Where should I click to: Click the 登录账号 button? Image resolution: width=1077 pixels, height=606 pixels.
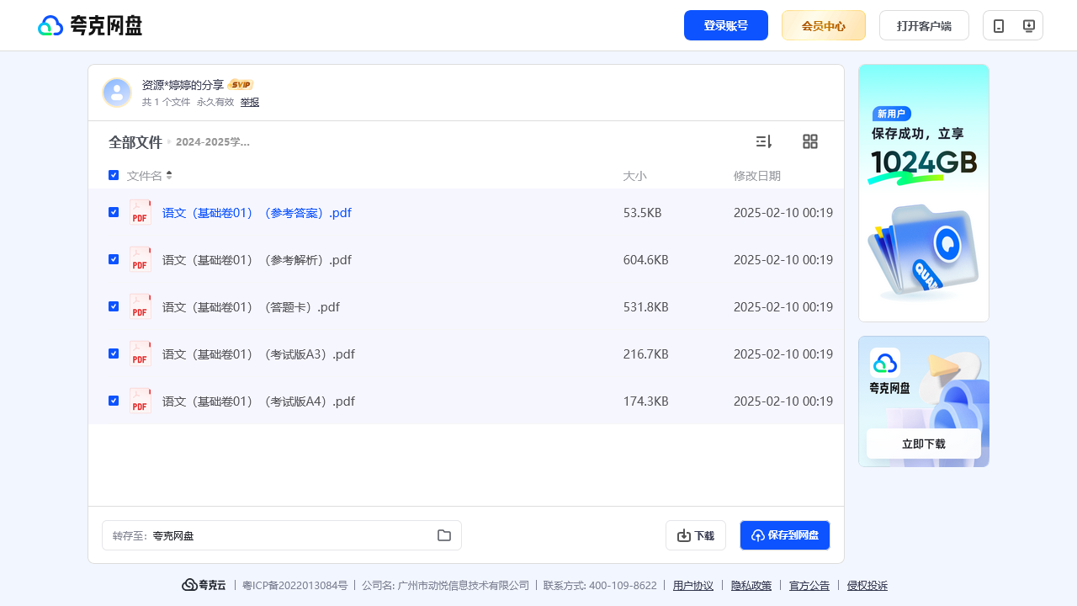click(726, 25)
